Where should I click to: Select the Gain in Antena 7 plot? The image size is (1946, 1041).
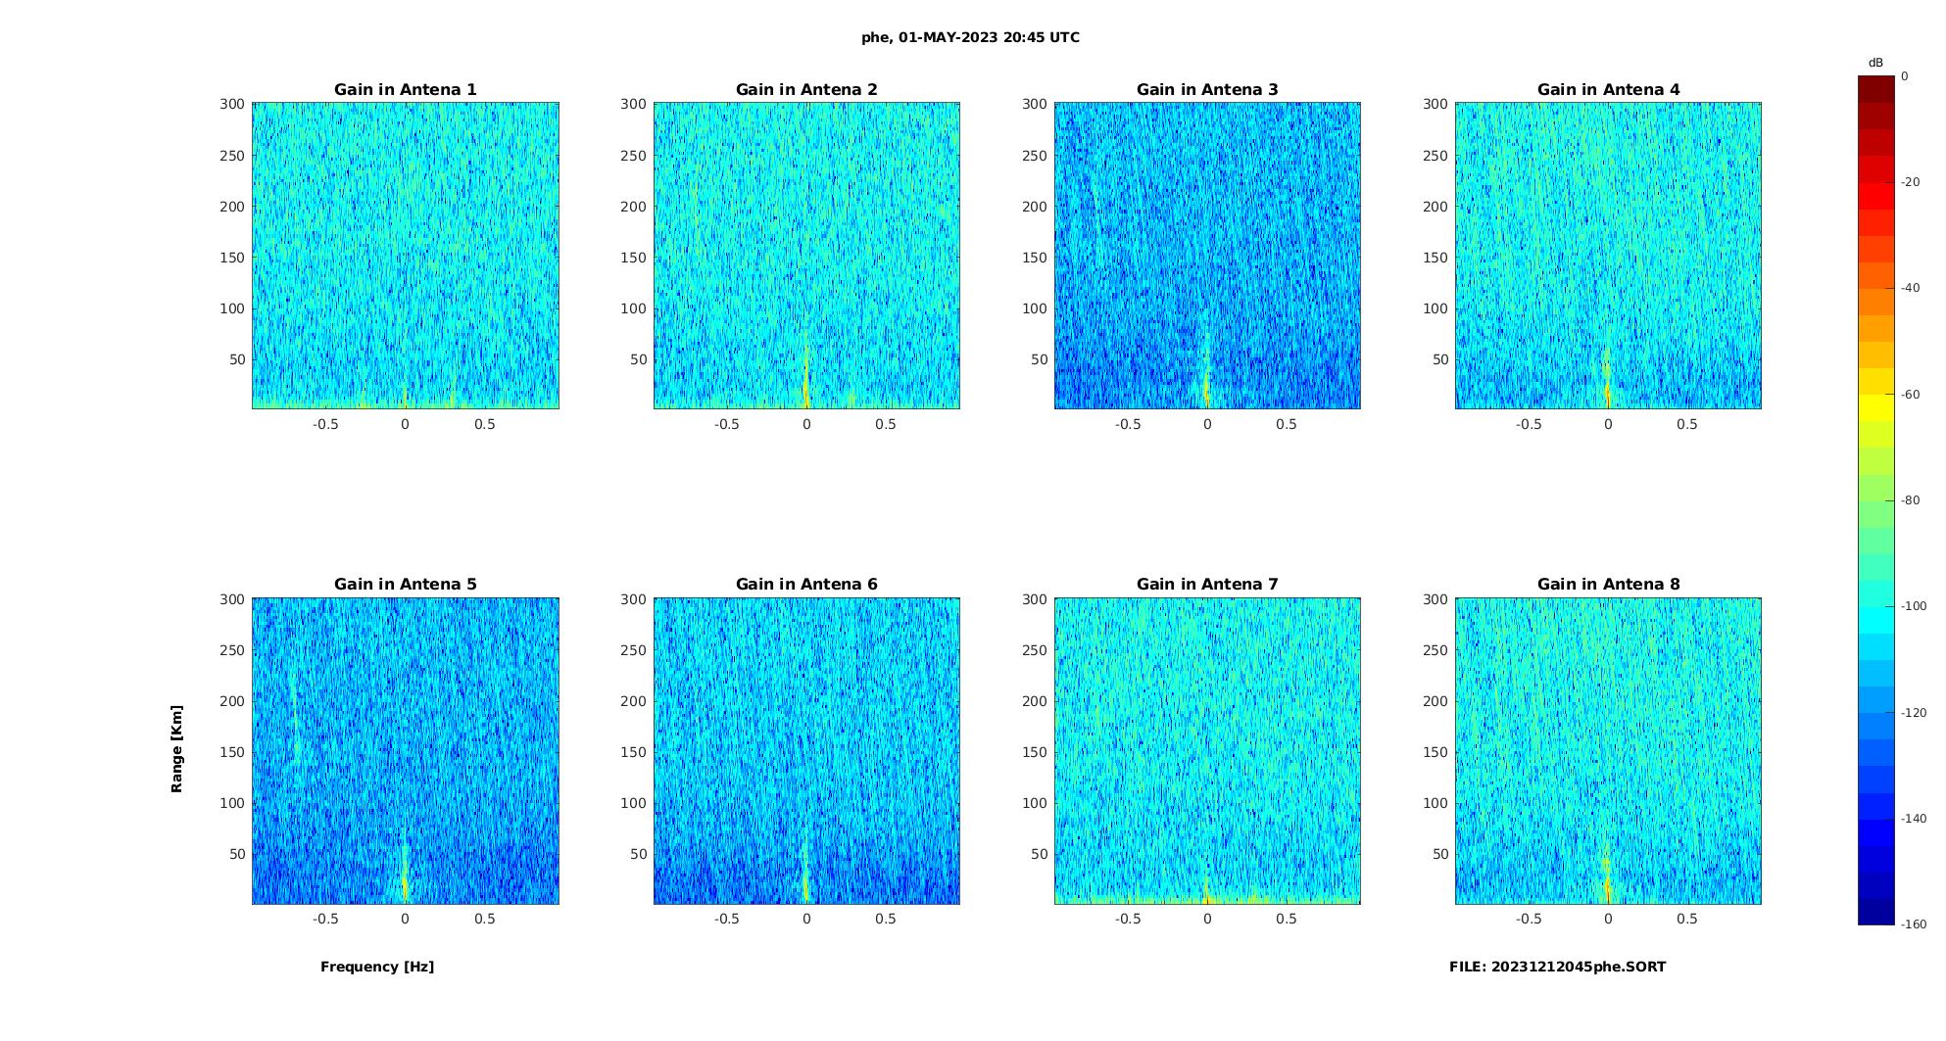click(1207, 750)
